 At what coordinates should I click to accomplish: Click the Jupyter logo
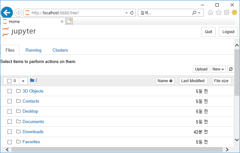pos(19,32)
